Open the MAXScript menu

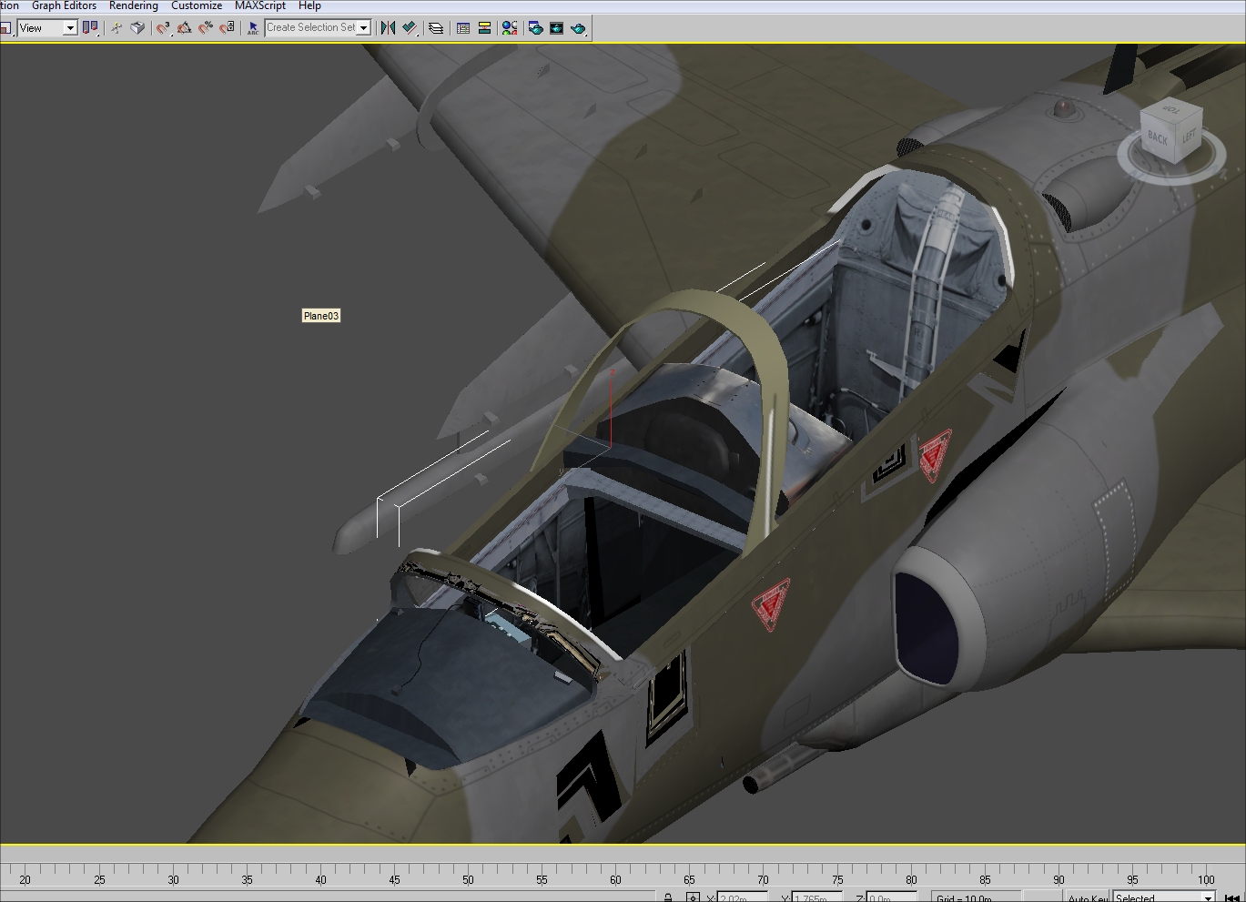260,5
